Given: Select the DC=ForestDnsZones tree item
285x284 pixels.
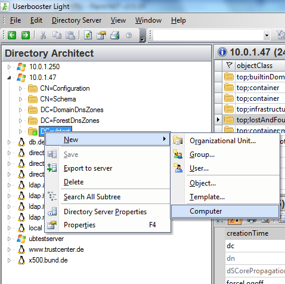Looking at the screenshot, I should [70, 121].
